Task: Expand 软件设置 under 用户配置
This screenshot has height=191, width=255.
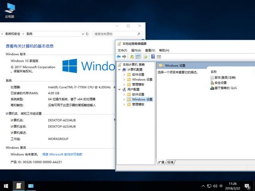Action: pos(124,94)
